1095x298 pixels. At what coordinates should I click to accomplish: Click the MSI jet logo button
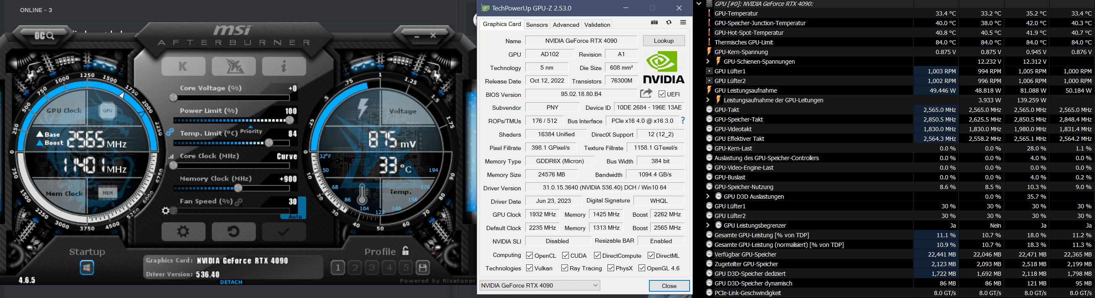click(234, 66)
